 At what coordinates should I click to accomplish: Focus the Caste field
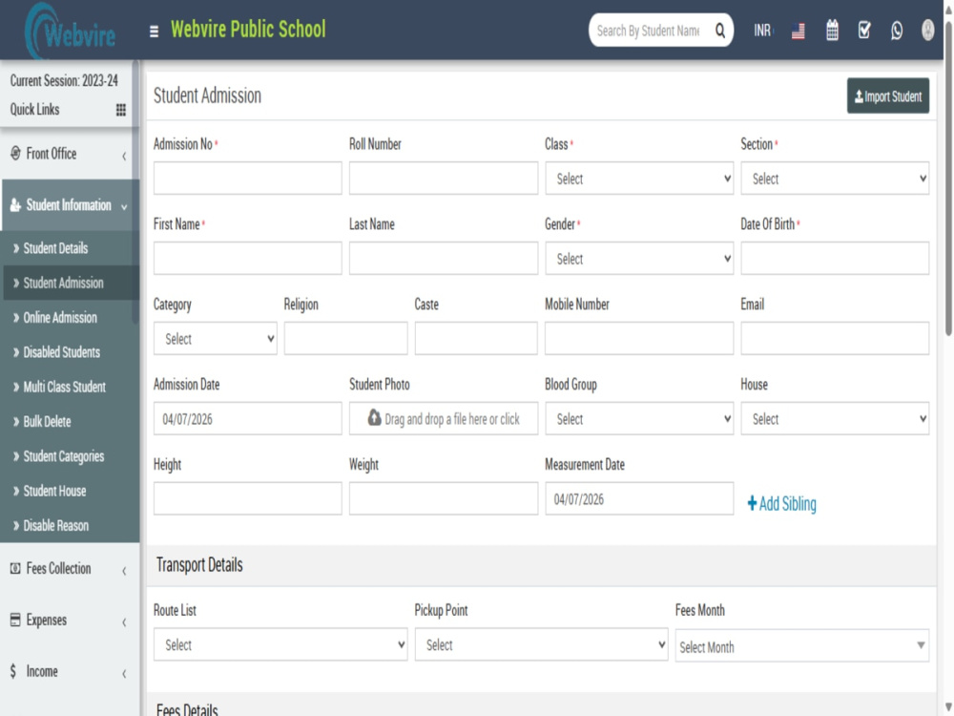pos(476,339)
